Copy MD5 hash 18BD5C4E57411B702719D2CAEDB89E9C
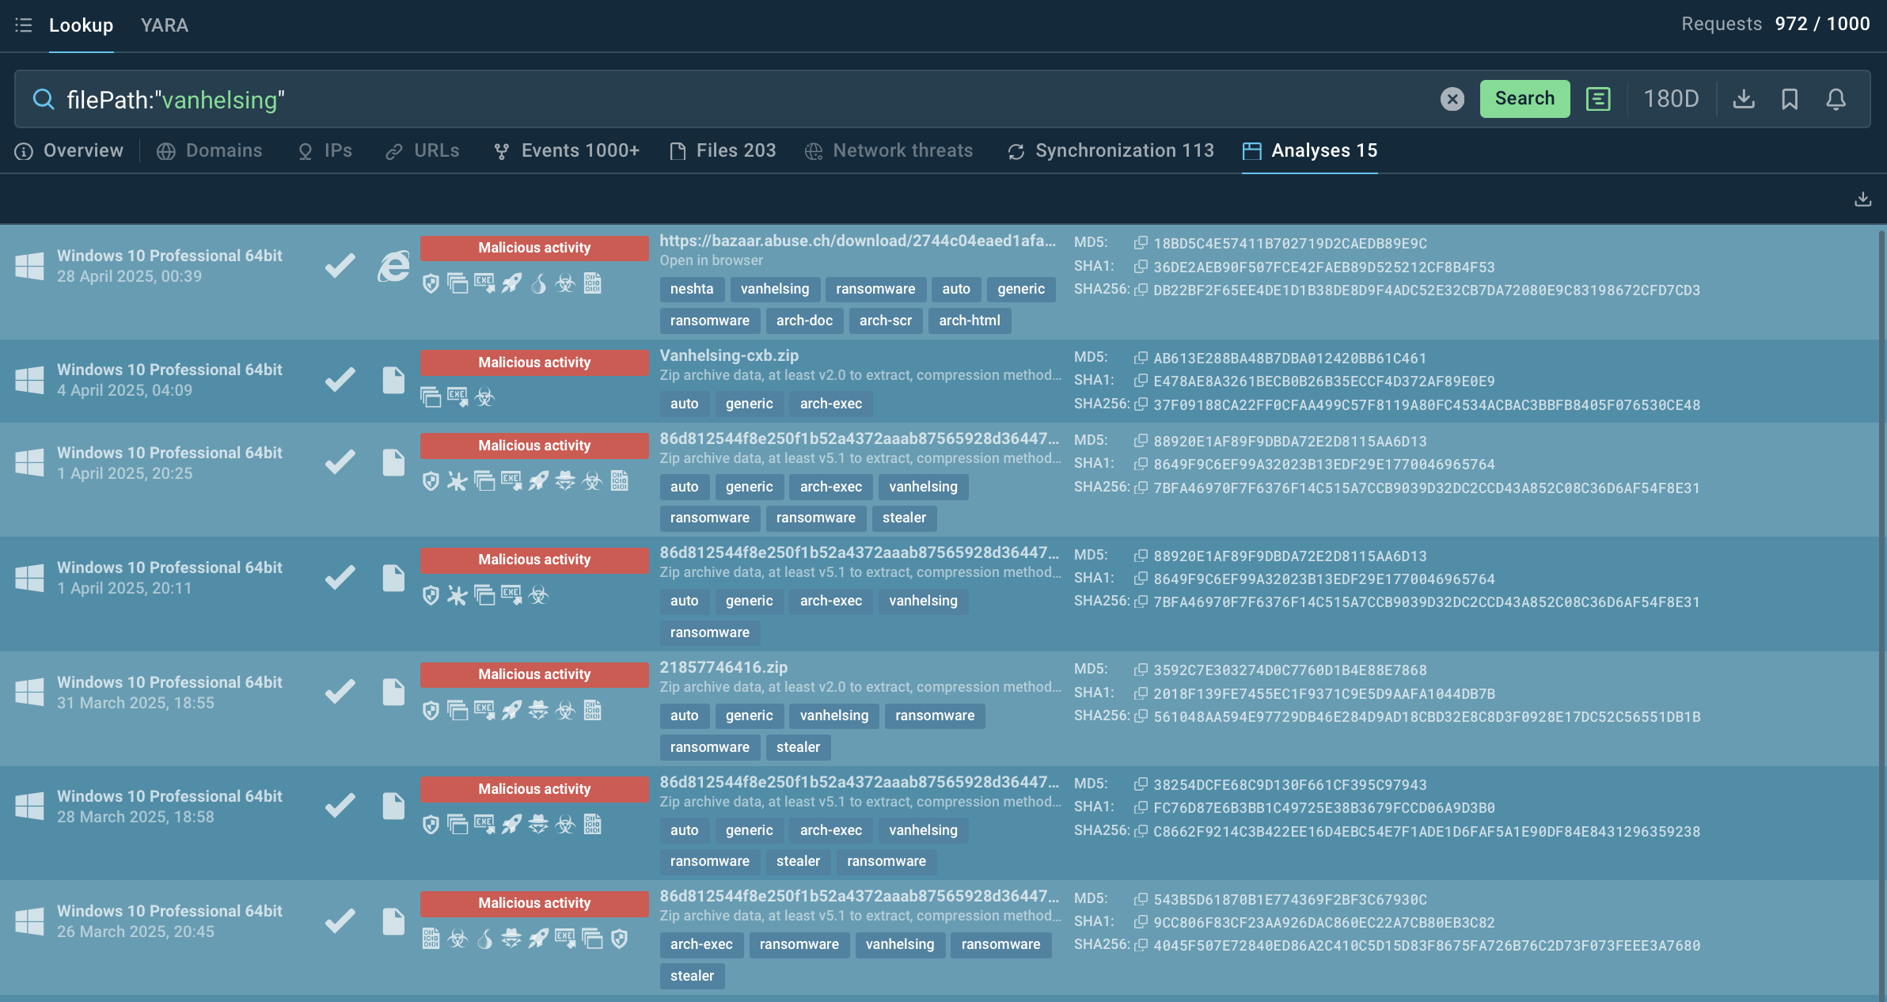This screenshot has height=1002, width=1887. [1141, 243]
